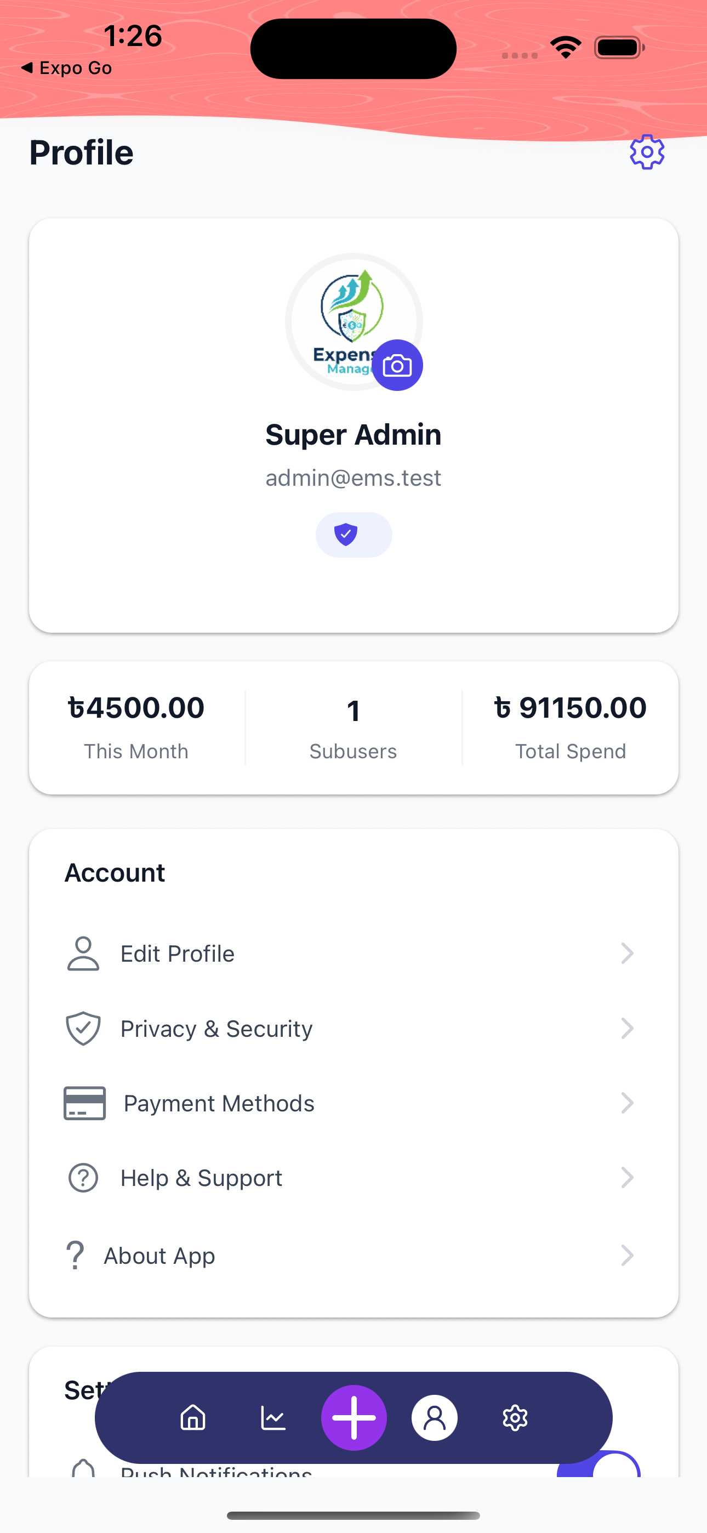The height and width of the screenshot is (1533, 707).
Task: Open Privacy & Security chevron
Action: [626, 1029]
